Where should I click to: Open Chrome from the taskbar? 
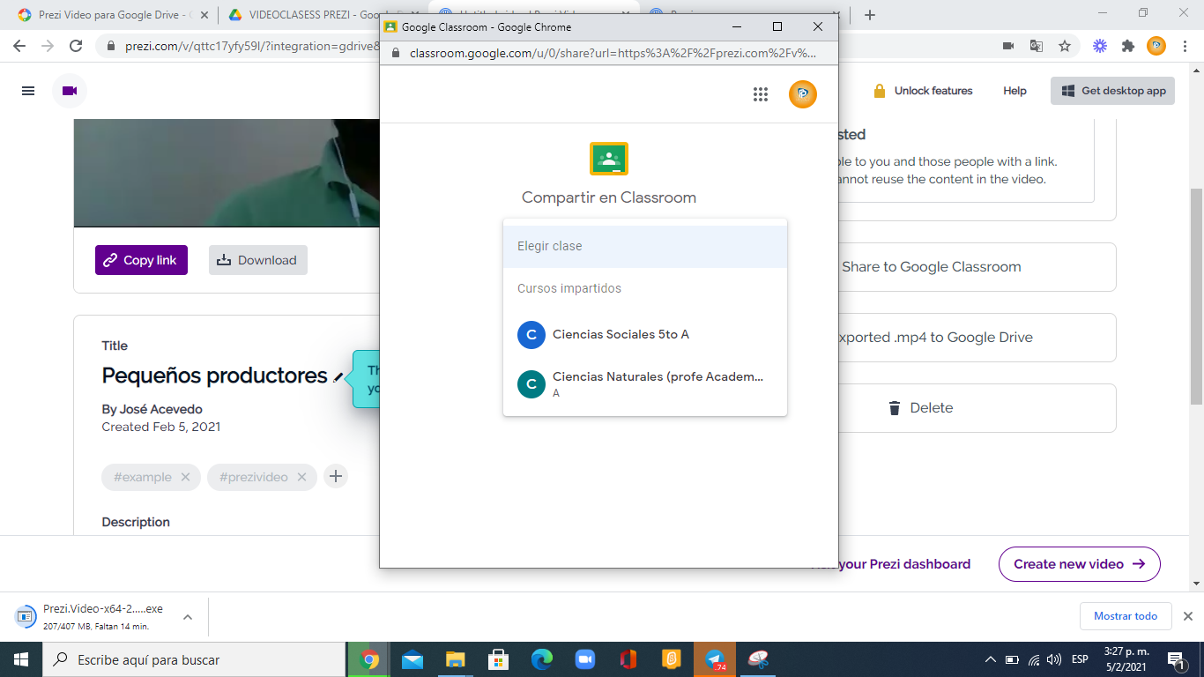(x=369, y=659)
